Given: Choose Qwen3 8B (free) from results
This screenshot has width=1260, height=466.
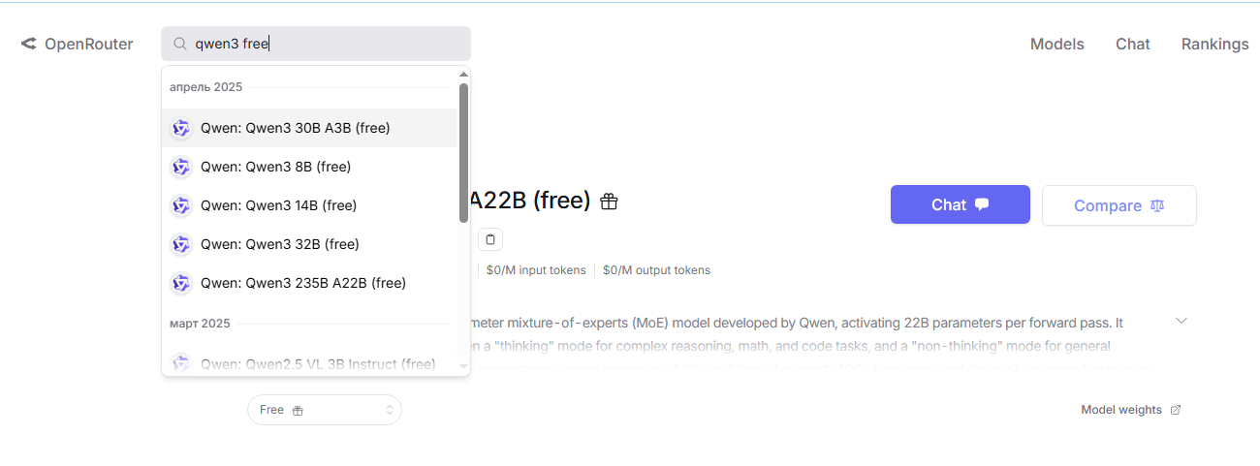Looking at the screenshot, I should 275,167.
